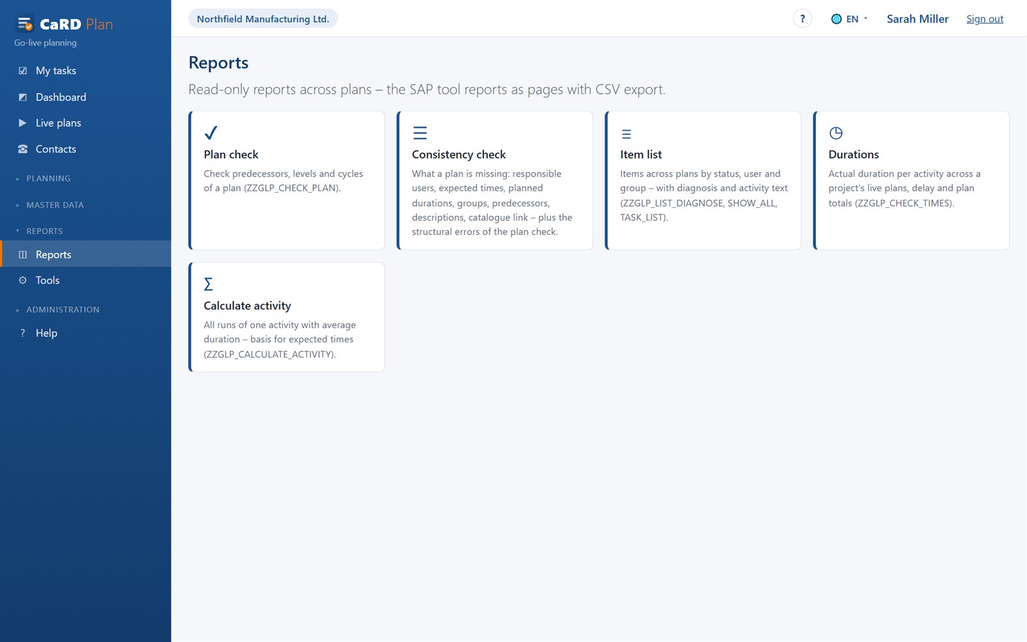Go to My tasks
1027x642 pixels.
[x=85, y=71]
